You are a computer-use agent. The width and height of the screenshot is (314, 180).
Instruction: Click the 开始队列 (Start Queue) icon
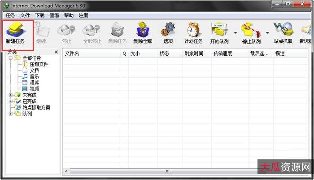(x=219, y=33)
